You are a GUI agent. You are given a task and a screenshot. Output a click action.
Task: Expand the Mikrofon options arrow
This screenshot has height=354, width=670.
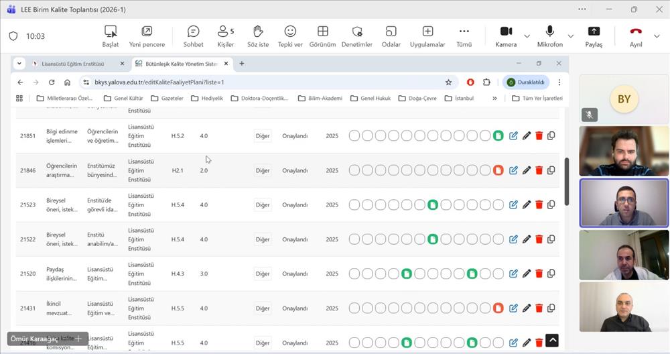click(x=570, y=36)
